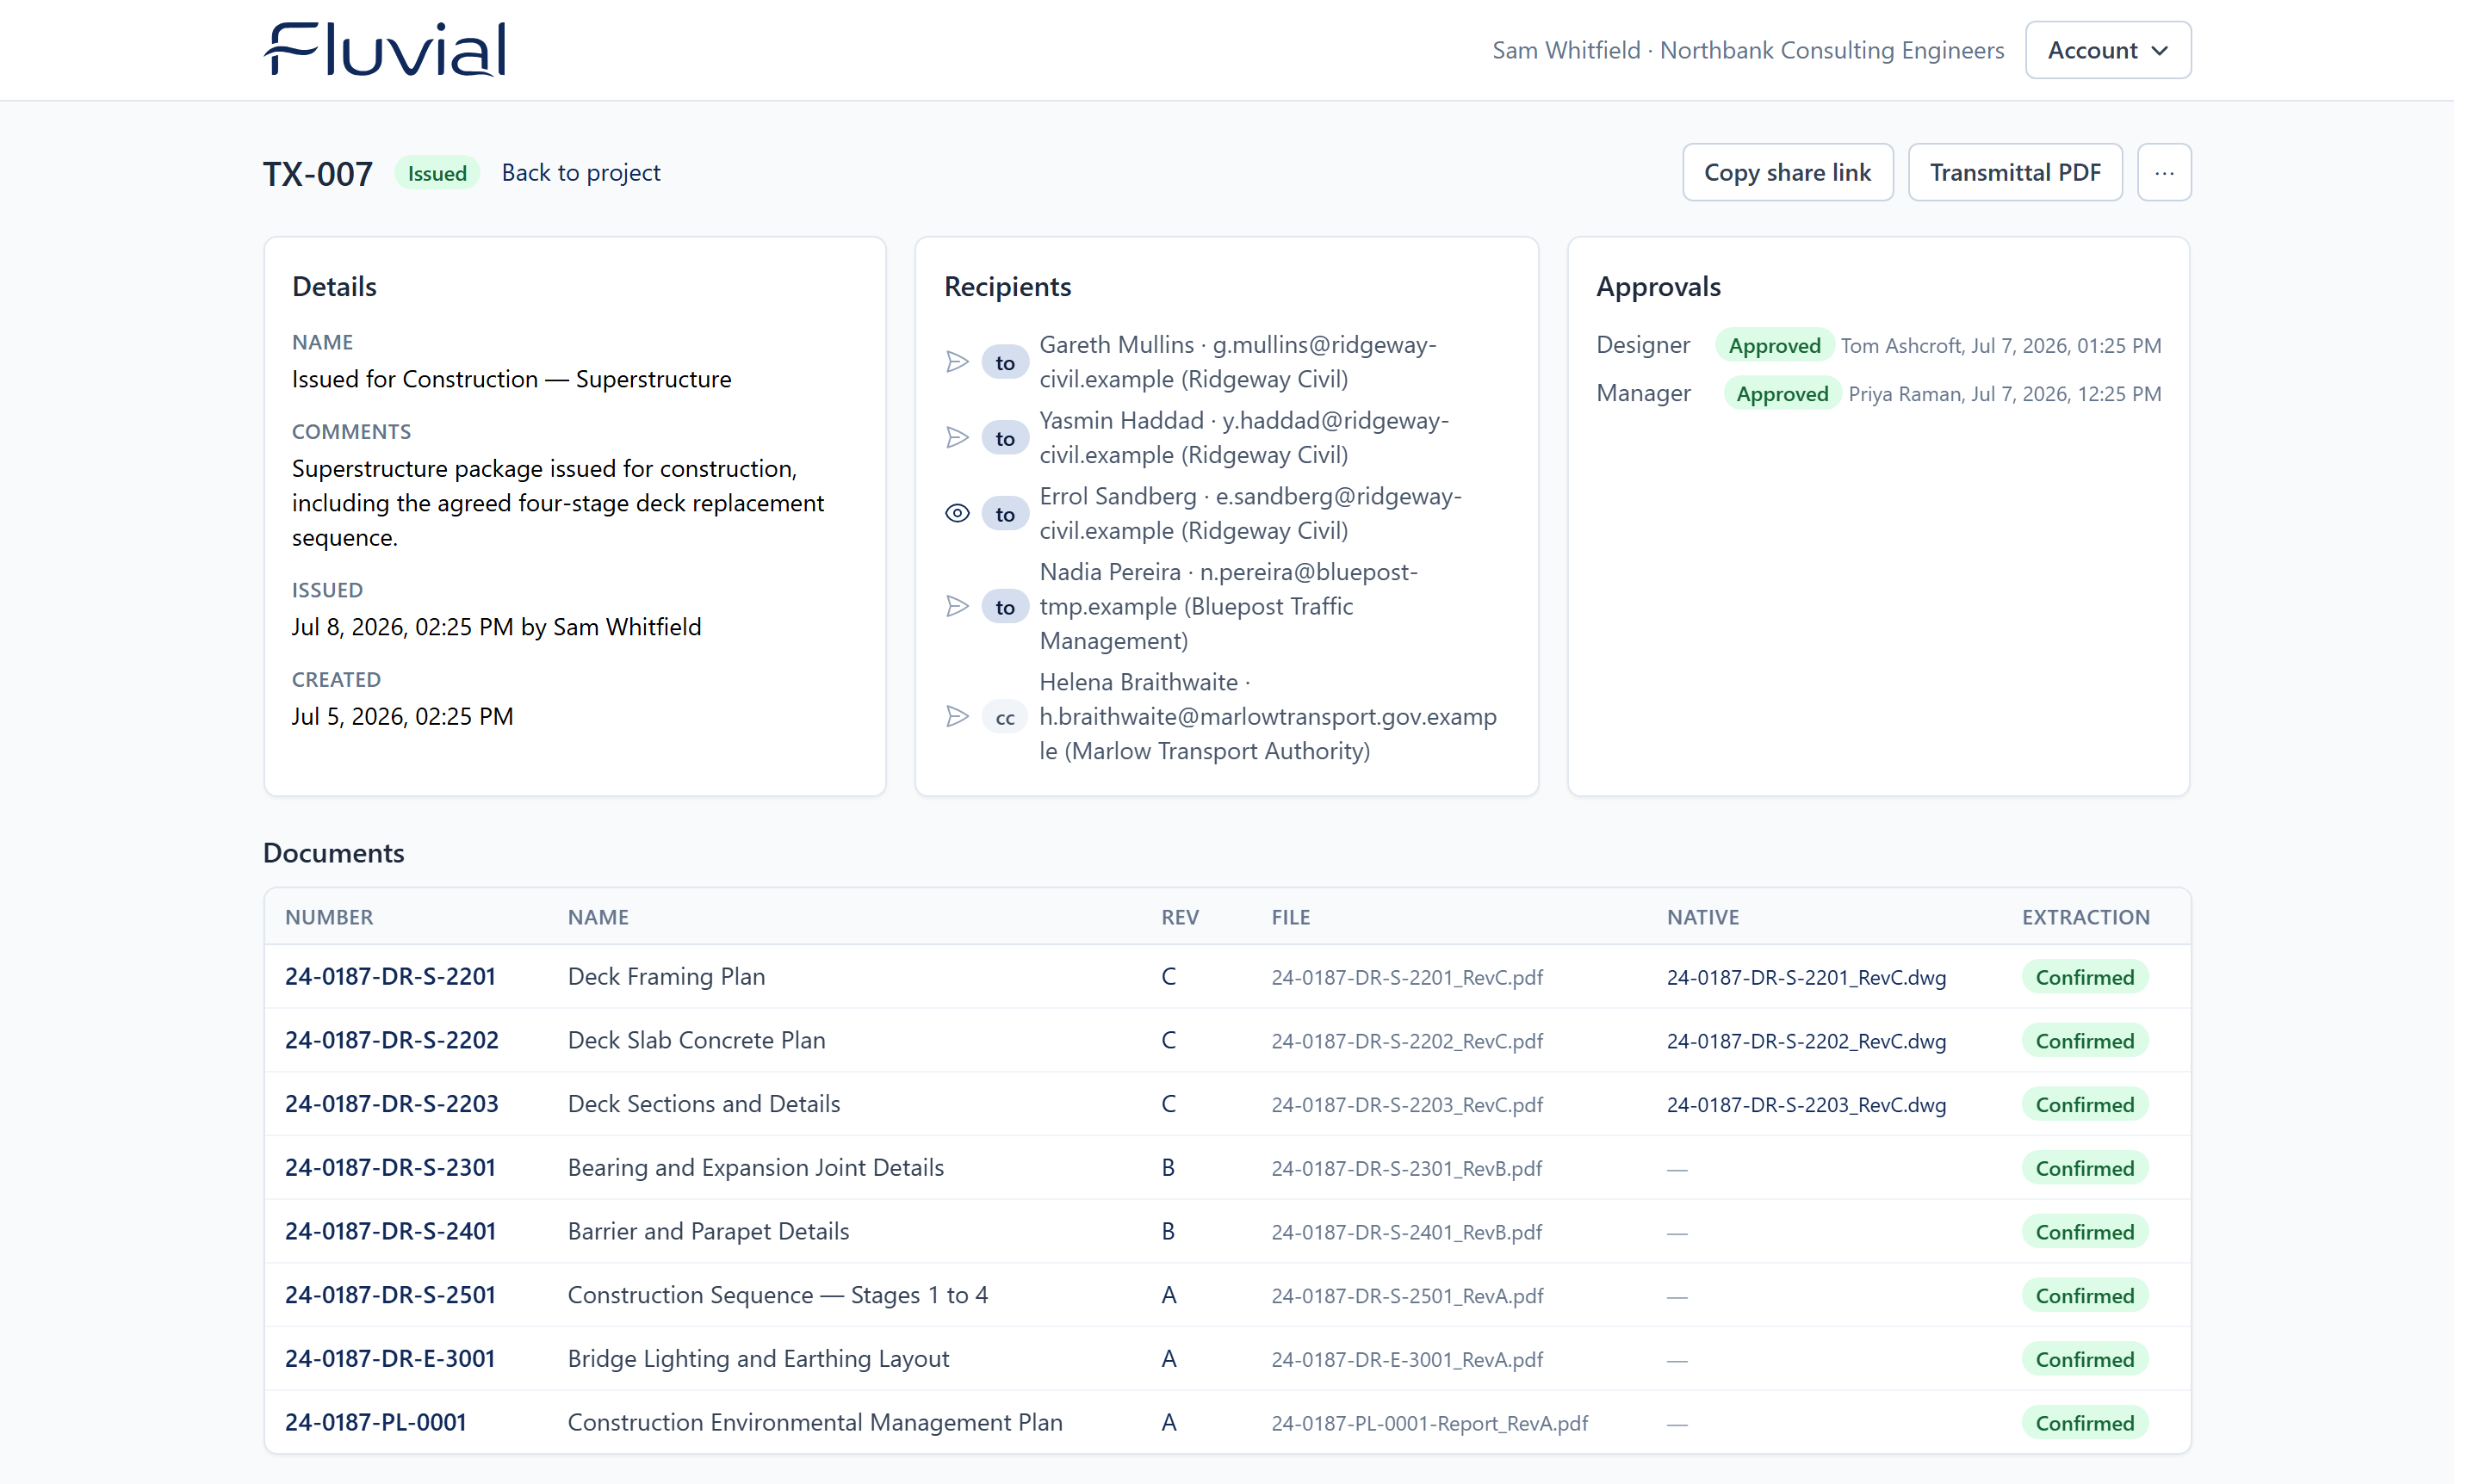The width and height of the screenshot is (2480, 1484).
Task: Download native file 24-0187-DR-S-2203_RevC.dwg
Action: (1807, 1105)
